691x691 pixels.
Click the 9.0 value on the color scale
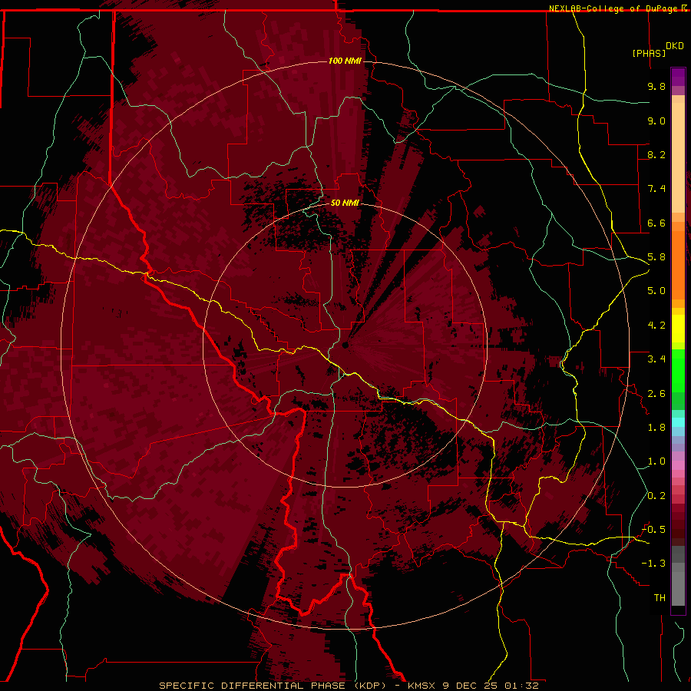point(656,121)
